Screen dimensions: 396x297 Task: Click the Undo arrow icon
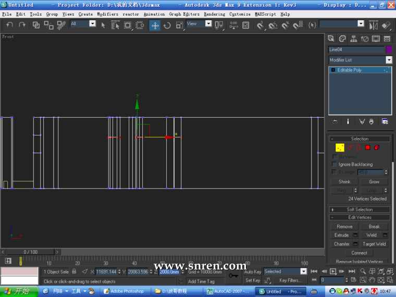pyautogui.click(x=9, y=25)
